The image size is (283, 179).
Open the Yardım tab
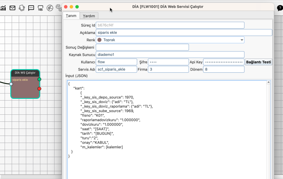click(89, 16)
